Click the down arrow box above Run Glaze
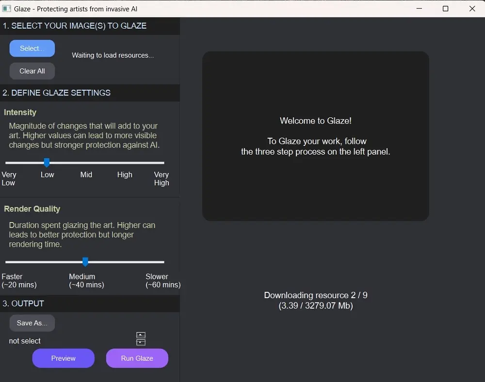Viewport: 485px width, 382px height. click(x=141, y=342)
